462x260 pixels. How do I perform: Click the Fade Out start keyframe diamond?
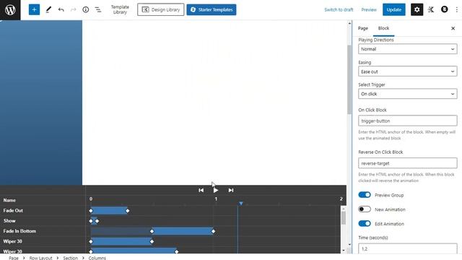[x=91, y=211]
